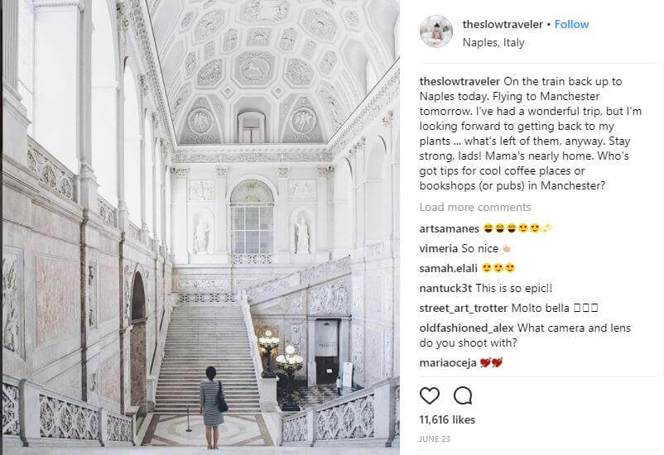The width and height of the screenshot is (664, 455).
Task: Open the mariaoceja commenter profile
Action: [448, 362]
